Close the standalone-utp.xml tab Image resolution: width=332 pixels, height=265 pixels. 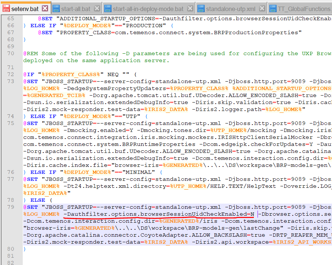(x=262, y=8)
